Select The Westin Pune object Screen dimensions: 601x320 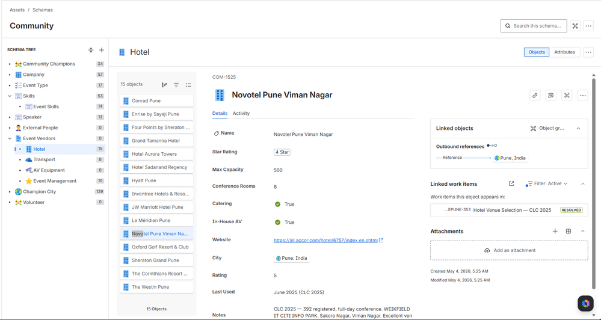156,287
